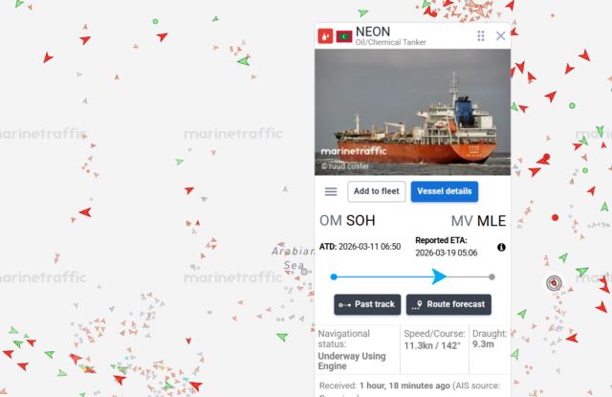Open the hamburger menu in vessel card
This screenshot has height=397, width=612.
tap(331, 191)
